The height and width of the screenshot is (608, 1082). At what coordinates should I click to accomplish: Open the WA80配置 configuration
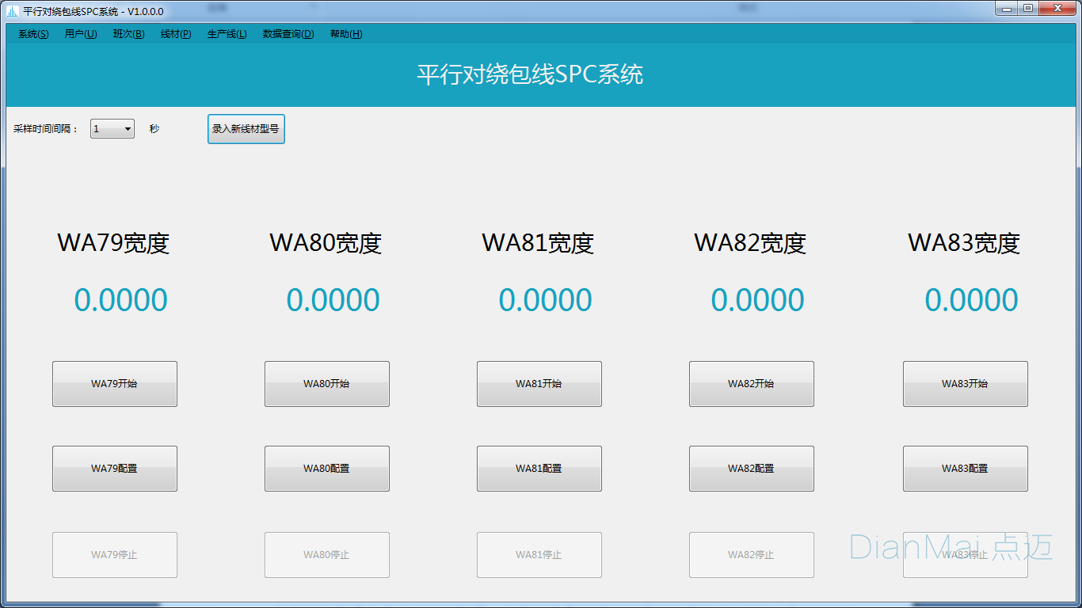pos(327,469)
